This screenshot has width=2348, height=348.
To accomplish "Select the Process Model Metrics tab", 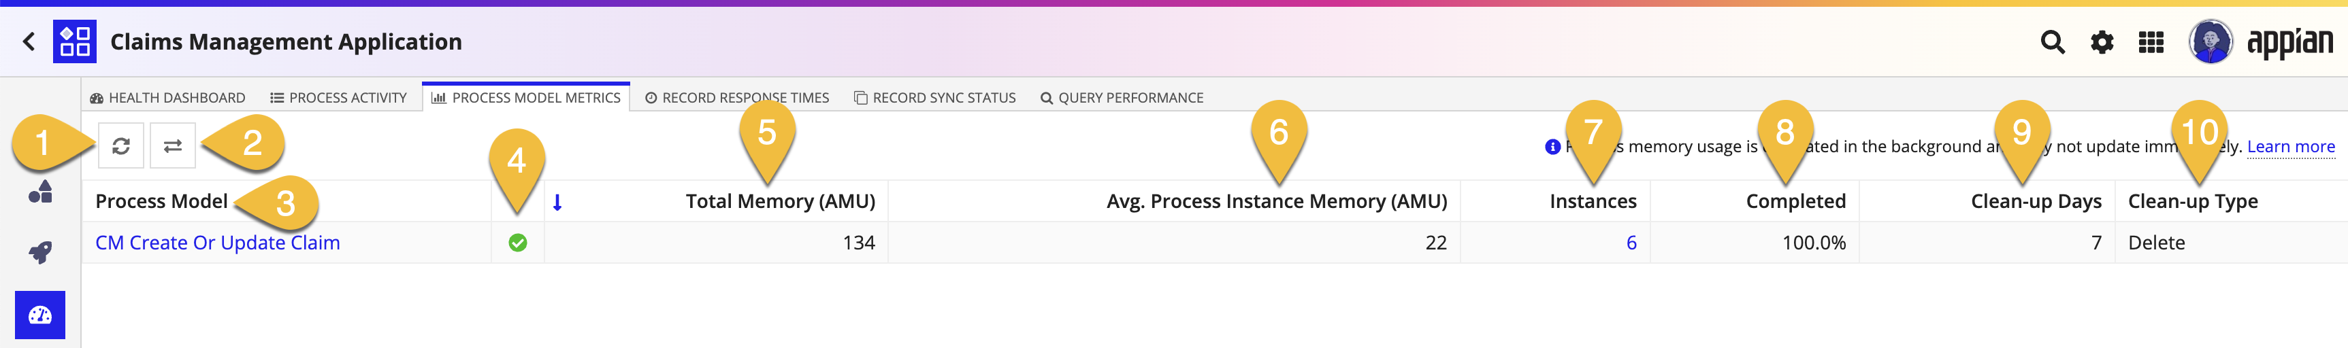I will 526,97.
